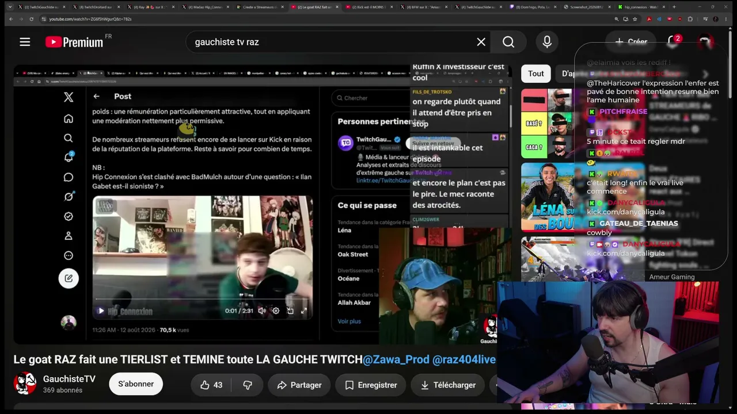Image resolution: width=737 pixels, height=414 pixels.
Task: Click X notifications bell in the video
Action: 69,158
